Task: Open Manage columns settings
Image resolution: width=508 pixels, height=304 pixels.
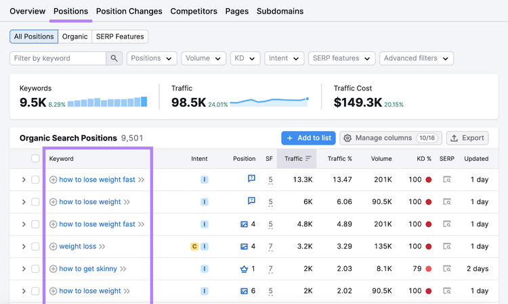Action: 391,138
